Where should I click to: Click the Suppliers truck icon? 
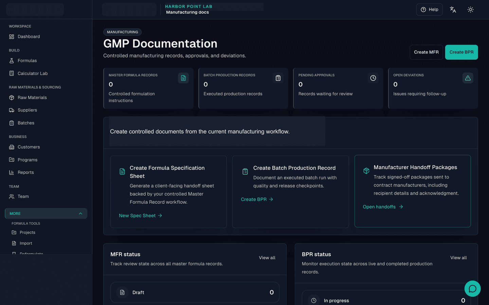tap(12, 110)
